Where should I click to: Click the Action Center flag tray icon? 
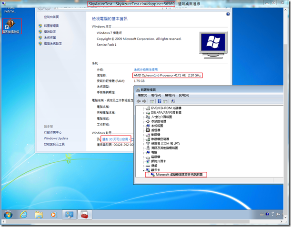[x=278, y=215]
